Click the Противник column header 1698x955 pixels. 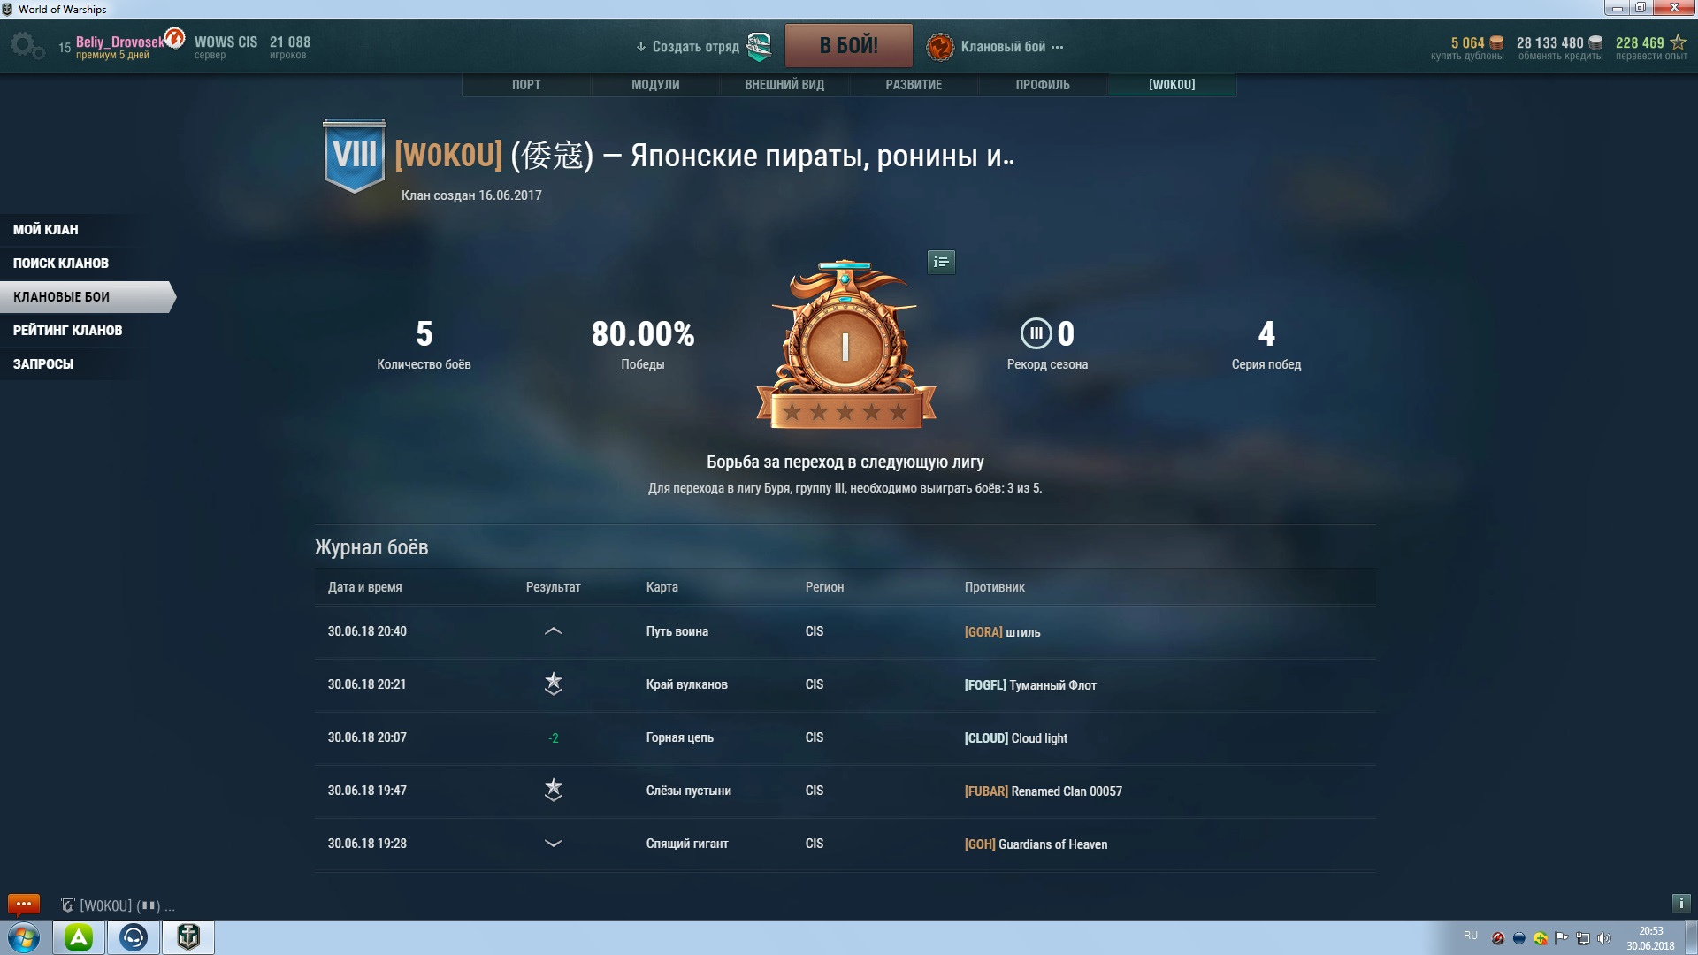(x=994, y=587)
